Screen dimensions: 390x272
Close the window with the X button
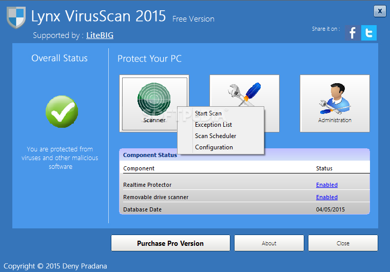coord(380,11)
